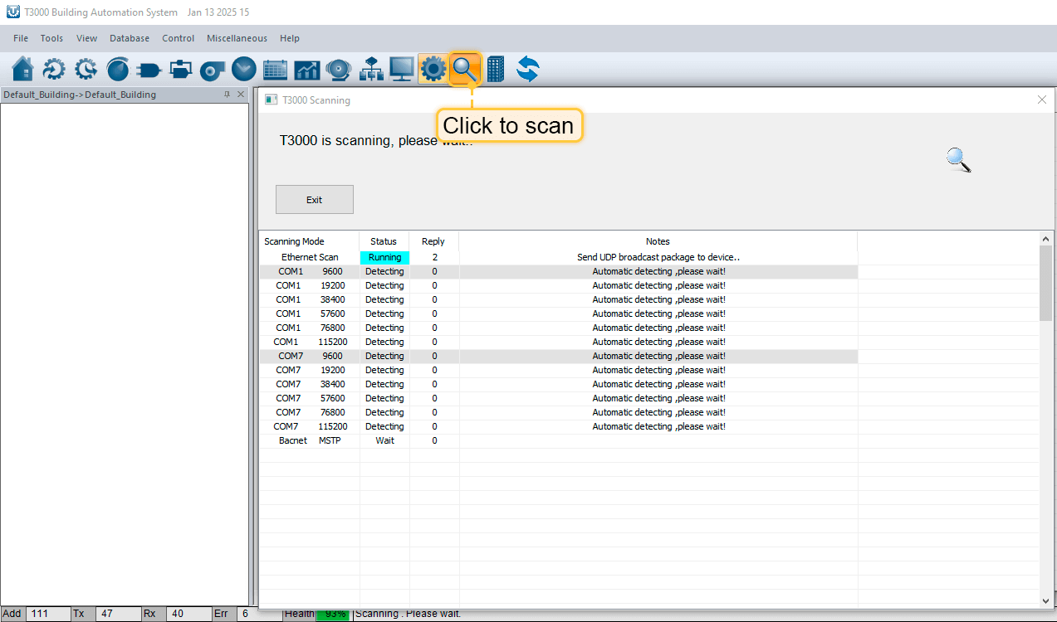Image resolution: width=1057 pixels, height=622 pixels.
Task: Select the monitor screen toolbar icon
Action: click(402, 69)
